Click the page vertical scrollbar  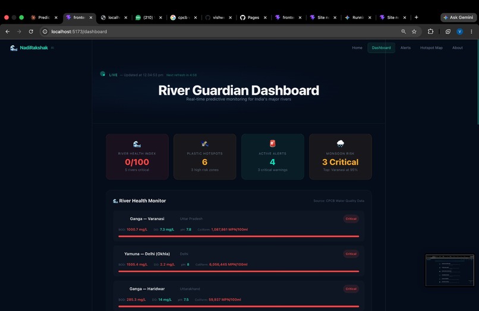(x=478, y=82)
